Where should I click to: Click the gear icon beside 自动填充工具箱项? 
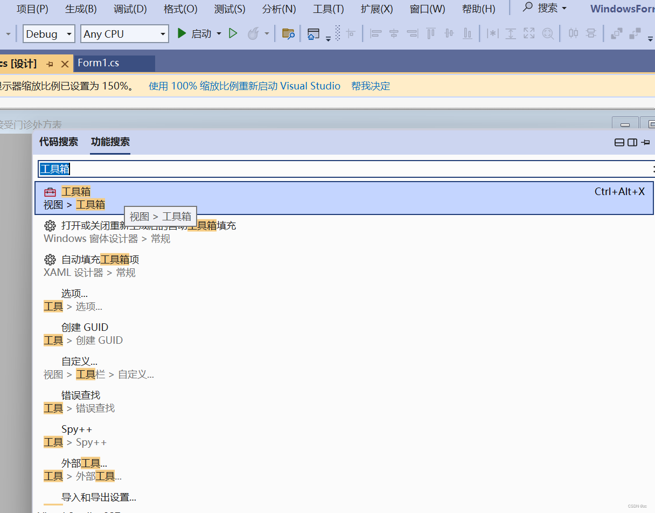pos(50,260)
